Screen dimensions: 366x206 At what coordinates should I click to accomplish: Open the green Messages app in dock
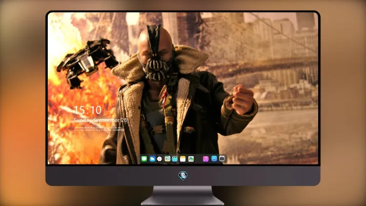144,159
